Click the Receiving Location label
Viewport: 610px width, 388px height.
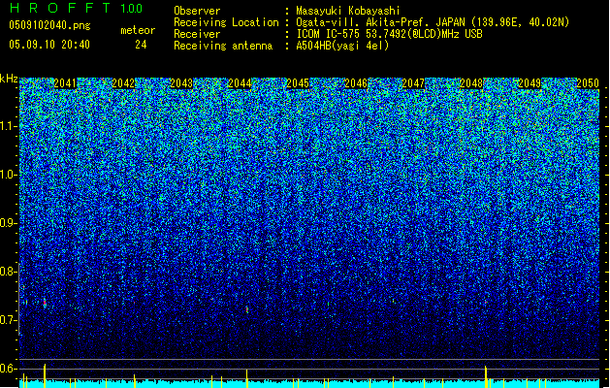[226, 22]
